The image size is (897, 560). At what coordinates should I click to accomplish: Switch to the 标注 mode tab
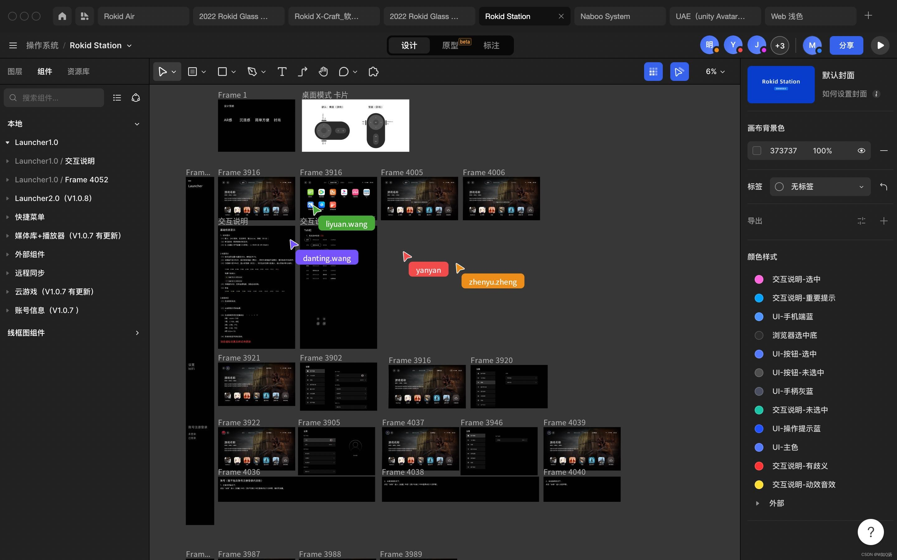pos(491,45)
